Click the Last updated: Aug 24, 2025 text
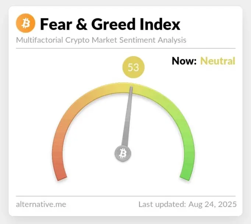 pyautogui.click(x=188, y=204)
